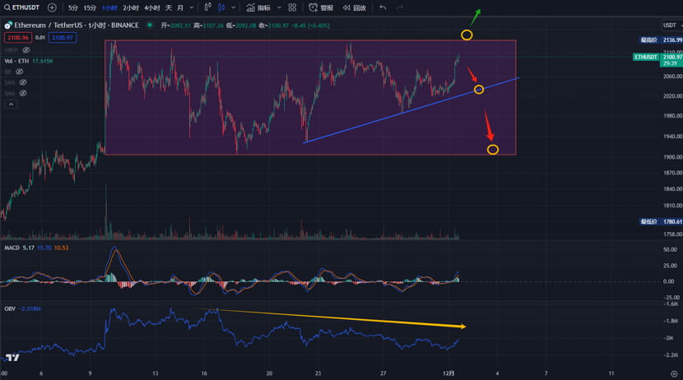
Task: Undo the last chart action
Action: coord(383,7)
